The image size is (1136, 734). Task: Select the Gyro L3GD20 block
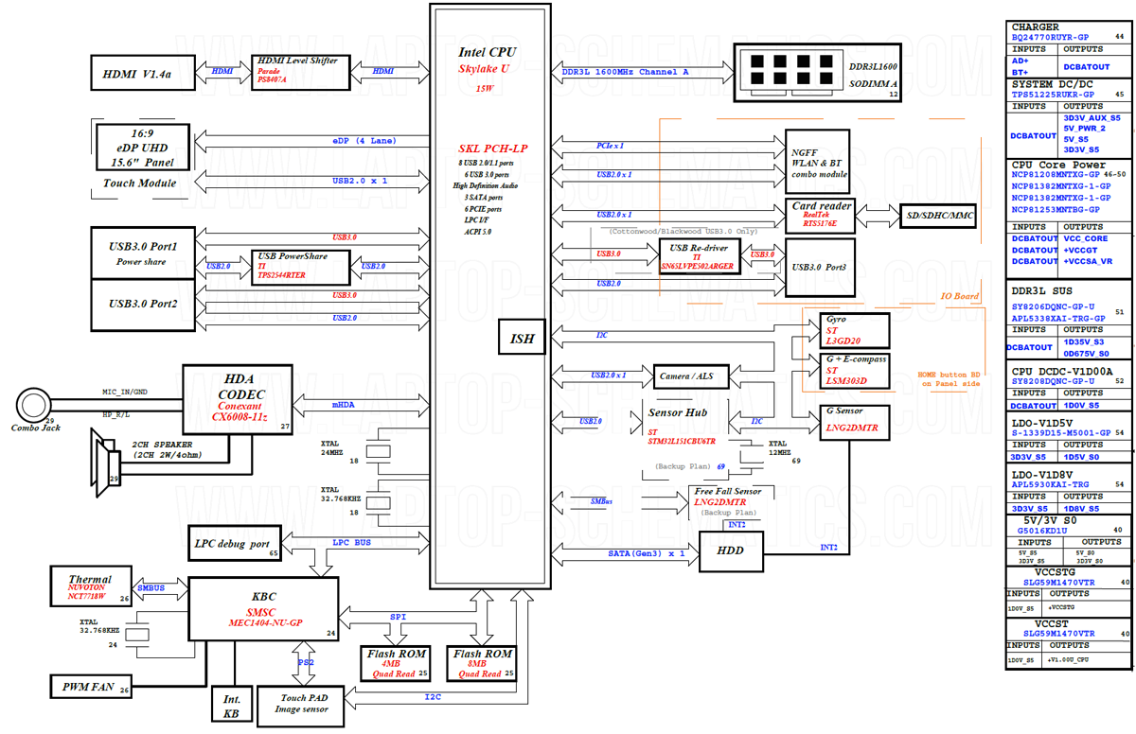click(x=855, y=330)
